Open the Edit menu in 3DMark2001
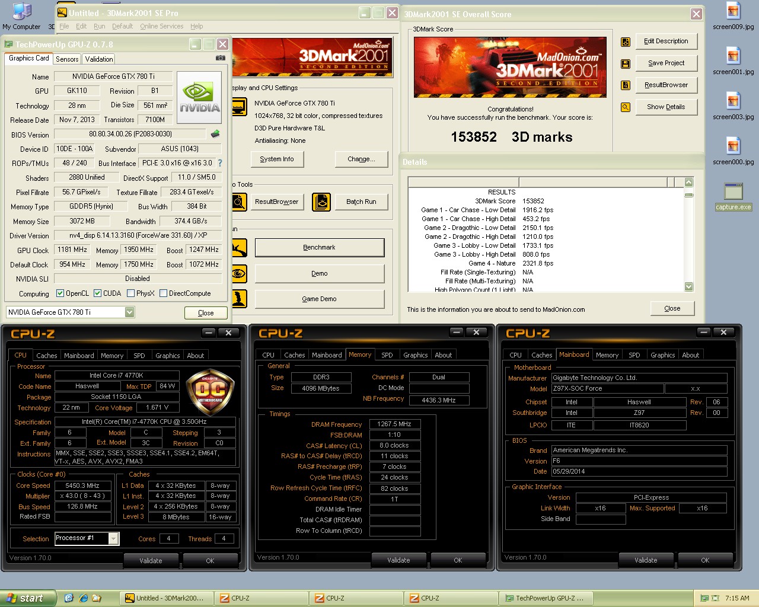 (x=81, y=26)
